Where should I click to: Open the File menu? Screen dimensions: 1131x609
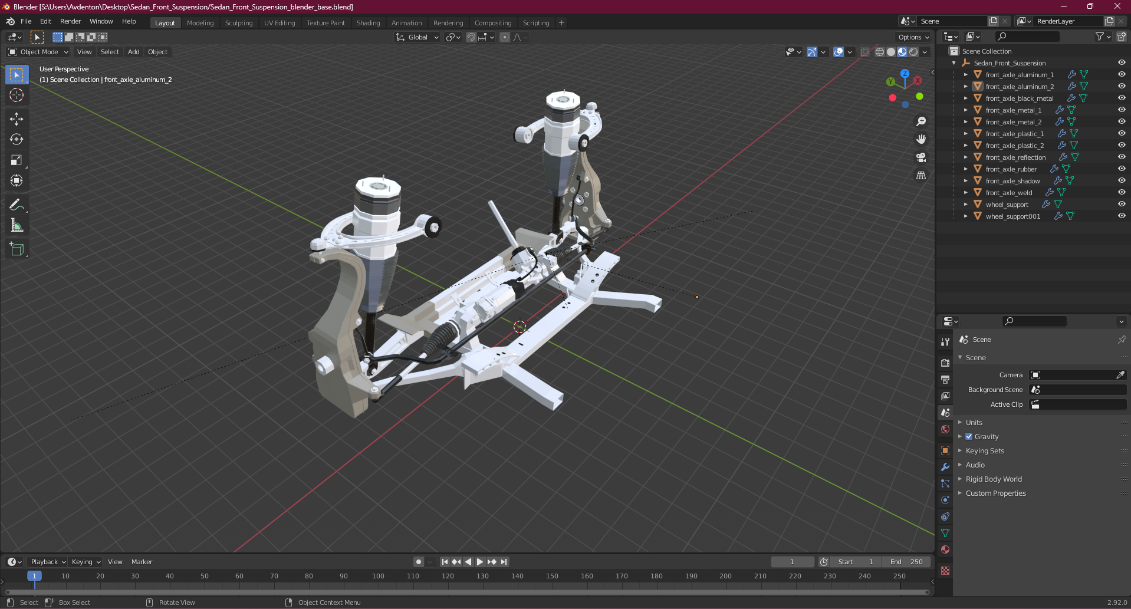pos(26,21)
